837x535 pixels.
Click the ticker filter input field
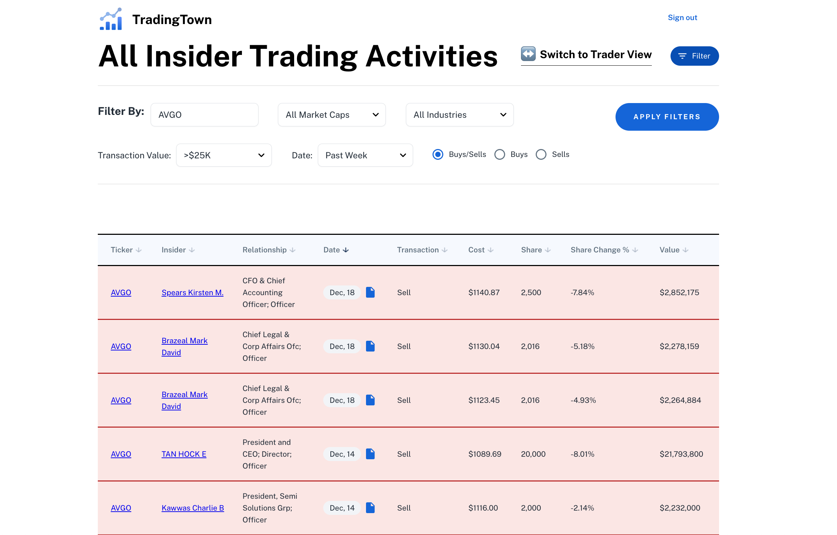tap(204, 115)
